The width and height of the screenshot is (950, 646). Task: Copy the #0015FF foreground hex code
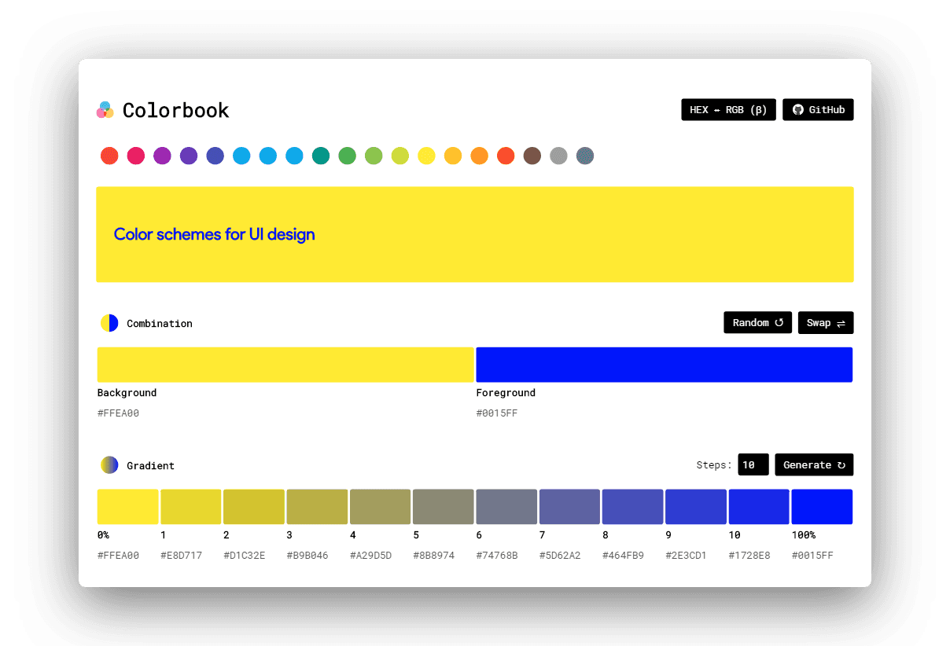(x=497, y=413)
